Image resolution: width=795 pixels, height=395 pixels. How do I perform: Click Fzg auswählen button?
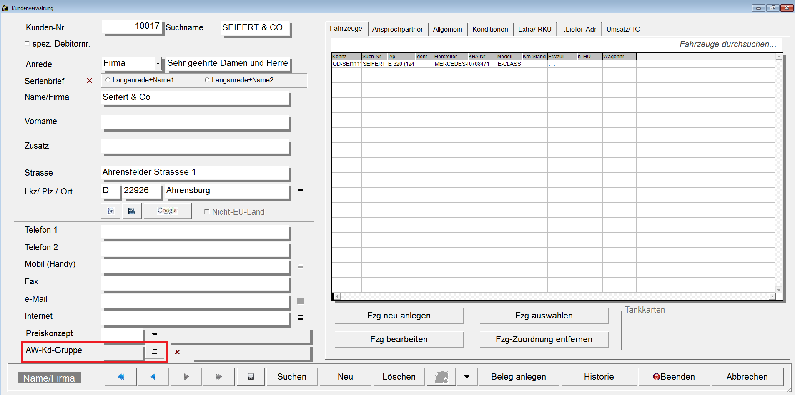point(544,316)
